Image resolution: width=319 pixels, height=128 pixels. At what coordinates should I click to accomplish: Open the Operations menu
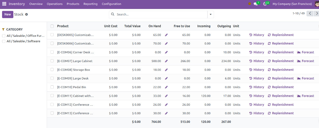click(x=54, y=4)
